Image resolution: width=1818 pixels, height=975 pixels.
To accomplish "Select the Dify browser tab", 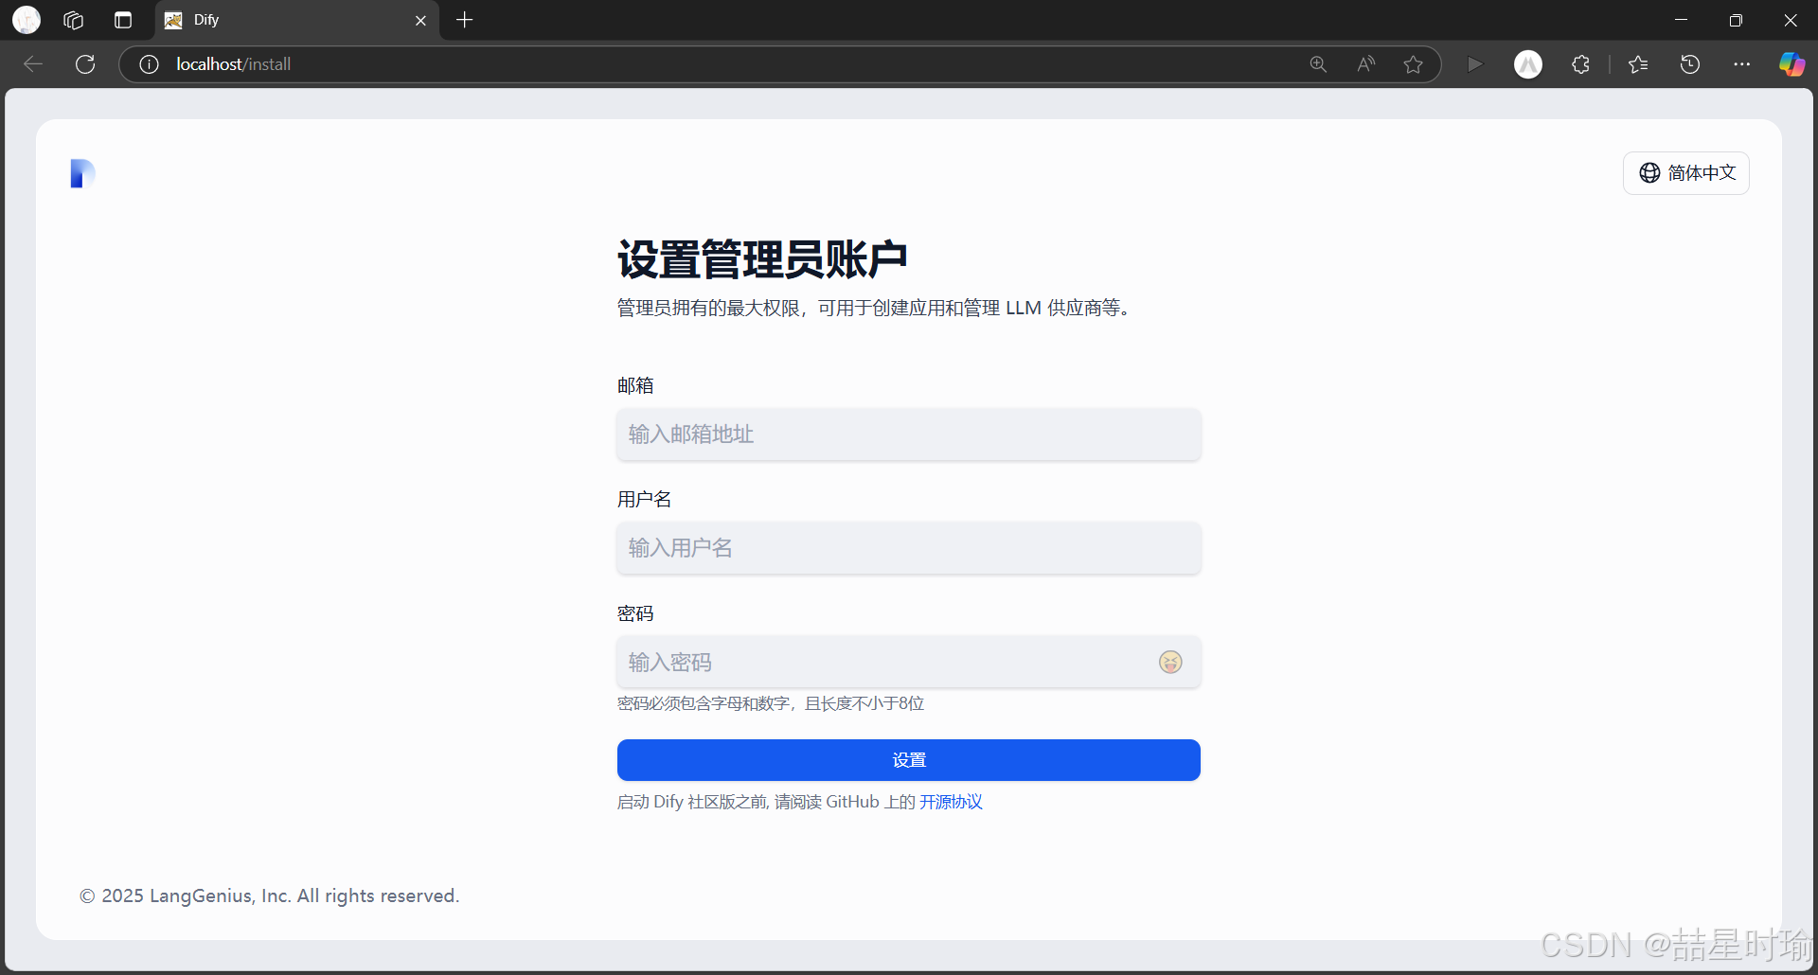I will [297, 20].
